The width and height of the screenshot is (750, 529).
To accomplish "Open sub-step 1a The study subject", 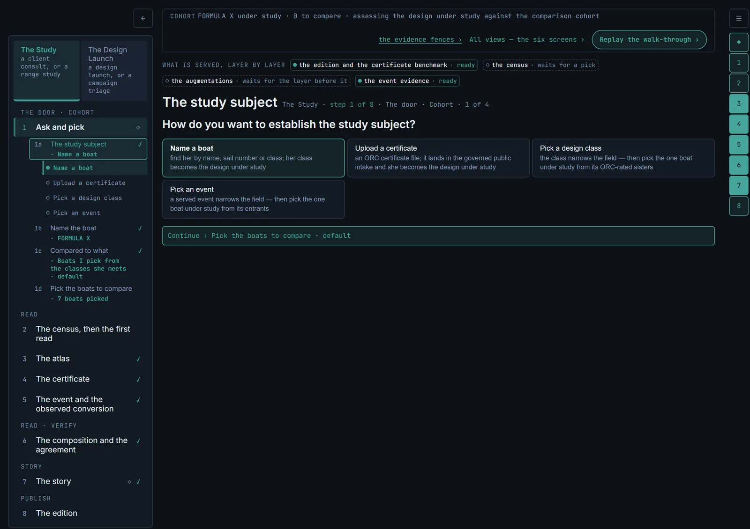I will click(x=88, y=149).
